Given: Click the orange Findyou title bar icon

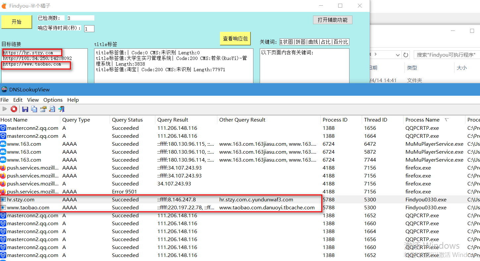Looking at the screenshot, I should (x=4, y=6).
